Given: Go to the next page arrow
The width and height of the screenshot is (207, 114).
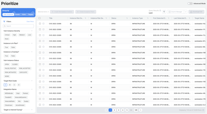Looking at the screenshot, I should 141,110.
